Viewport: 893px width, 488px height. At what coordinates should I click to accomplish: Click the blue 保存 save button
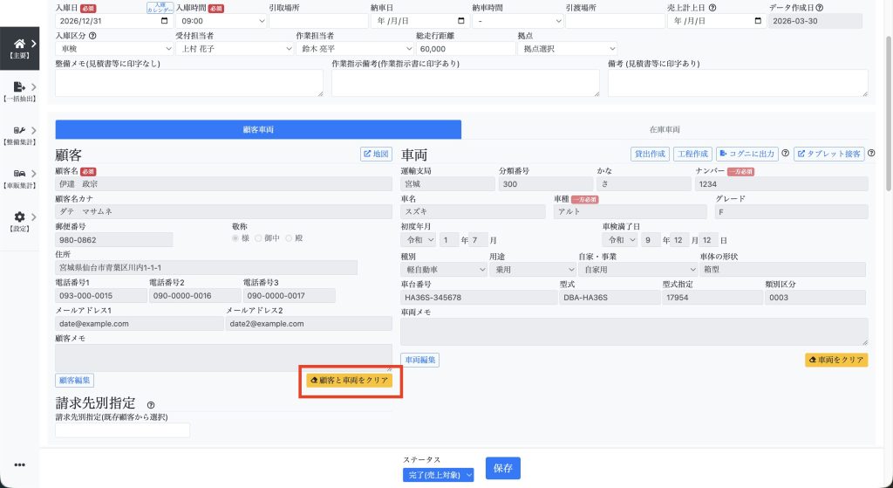(503, 468)
